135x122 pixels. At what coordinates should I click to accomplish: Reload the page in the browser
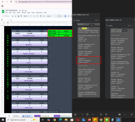11,2
